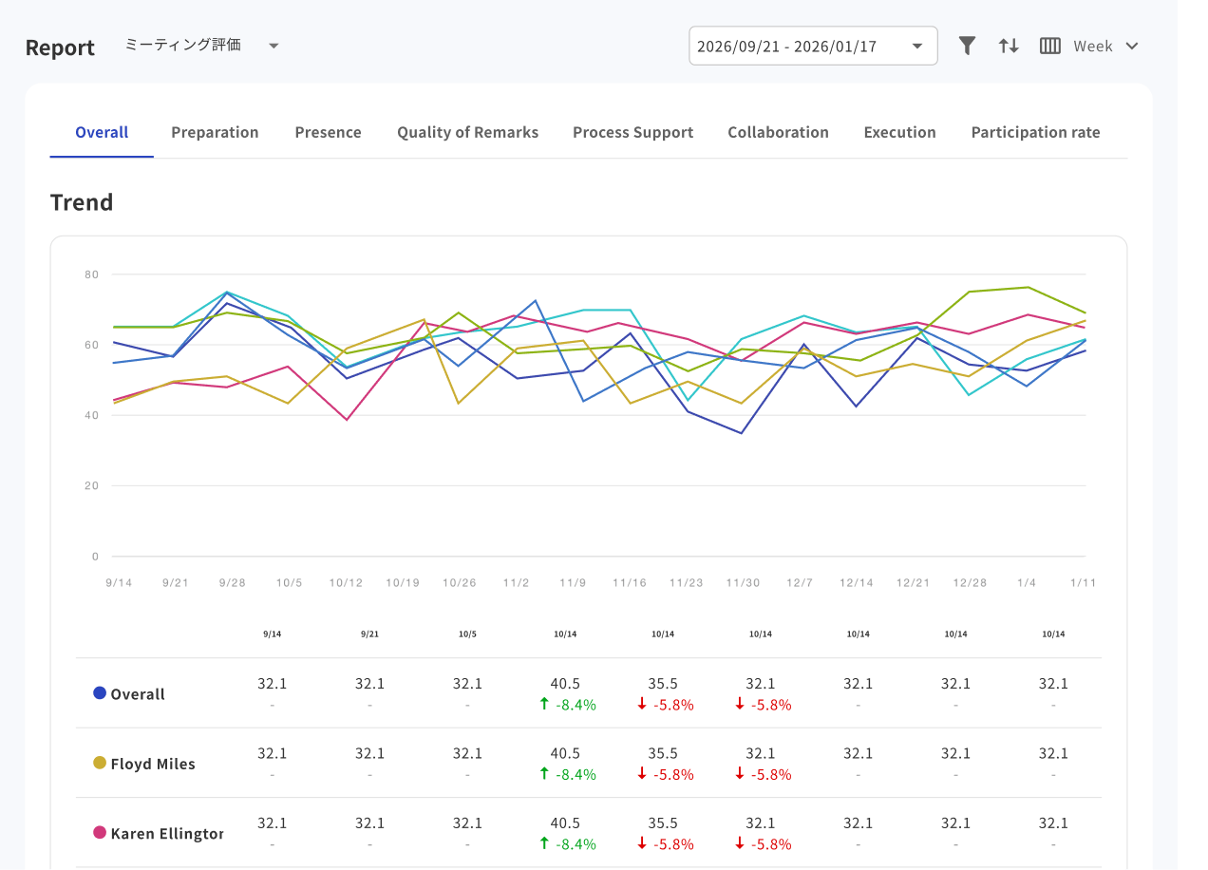Screen dimensions: 1208x870
Task: Switch to the Preparation tab
Action: pyautogui.click(x=215, y=132)
